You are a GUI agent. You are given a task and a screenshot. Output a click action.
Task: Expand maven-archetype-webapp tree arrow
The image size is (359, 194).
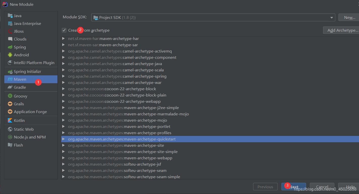click(x=63, y=158)
